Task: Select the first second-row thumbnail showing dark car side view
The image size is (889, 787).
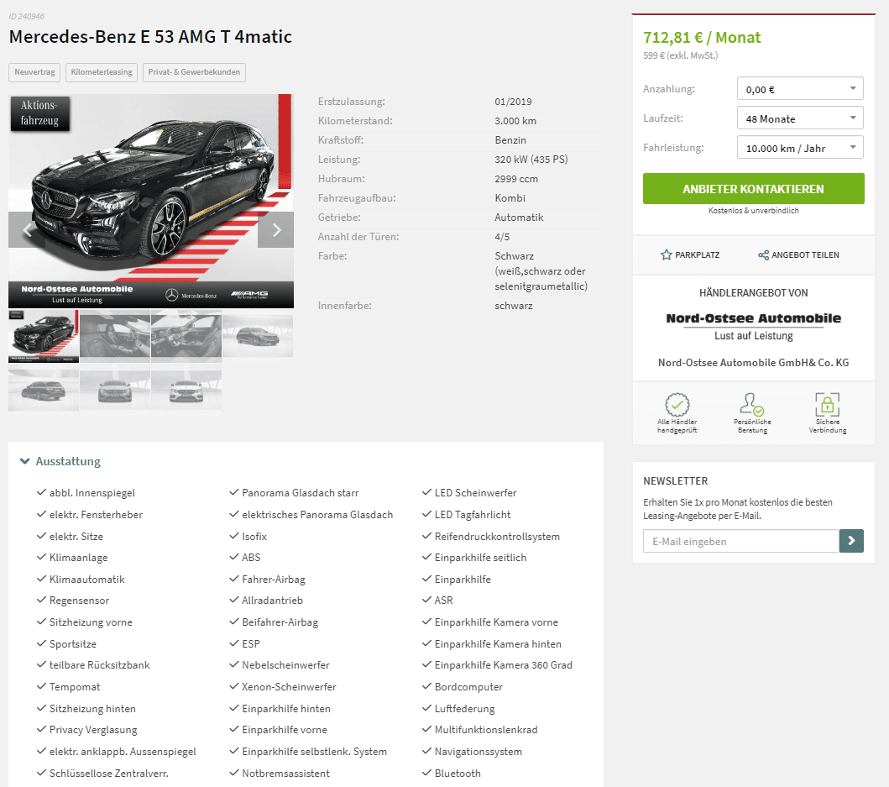Action: (44, 390)
